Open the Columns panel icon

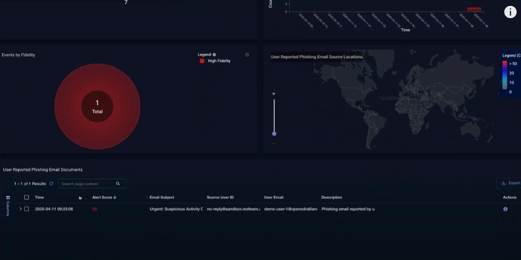click(x=8, y=198)
